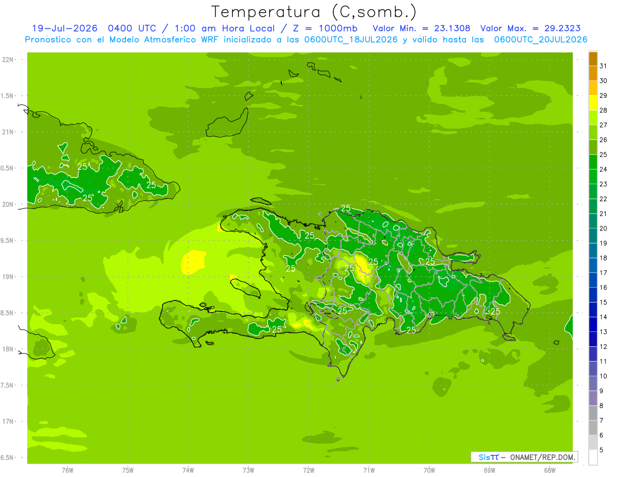The width and height of the screenshot is (617, 477).
Task: Click the "73W" longitude axis label
Action: pyautogui.click(x=248, y=470)
